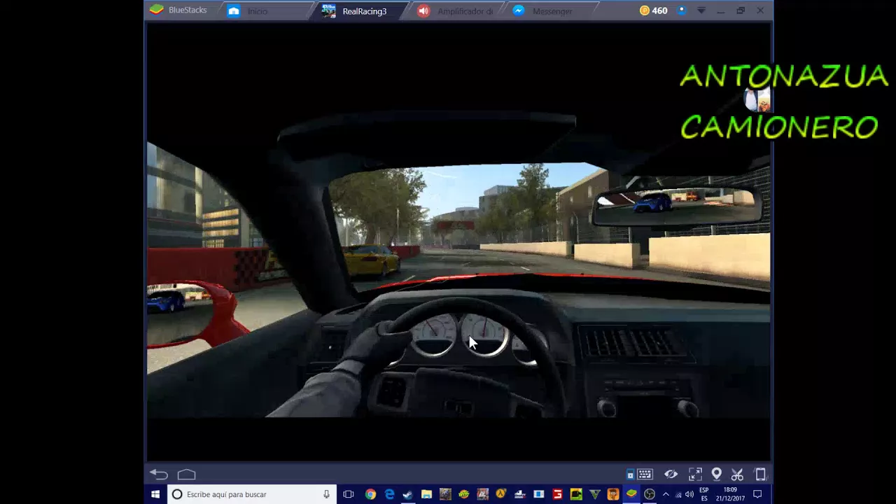Viewport: 896px width, 504px height.
Task: Open the red number 5 app
Action: pos(557,494)
